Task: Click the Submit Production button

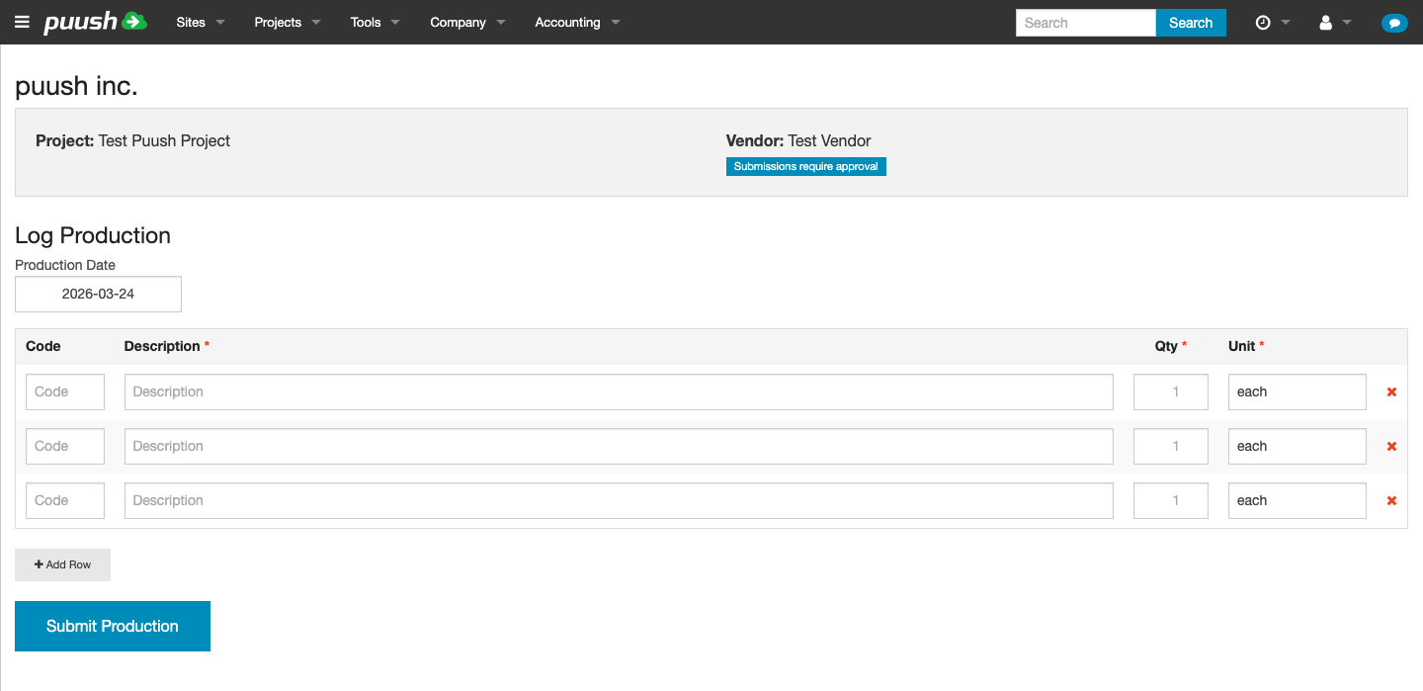Action: point(112,626)
